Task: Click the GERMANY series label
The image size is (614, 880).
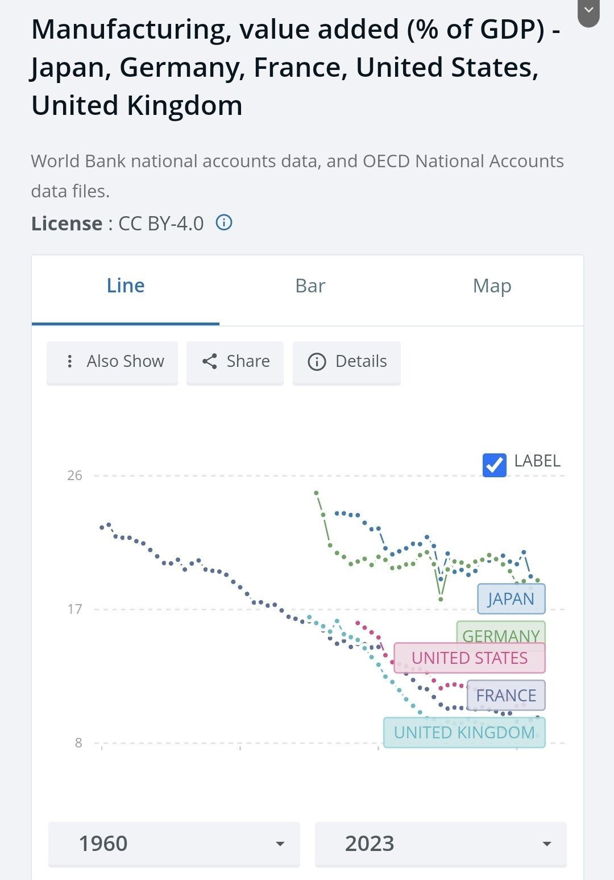Action: 500,631
